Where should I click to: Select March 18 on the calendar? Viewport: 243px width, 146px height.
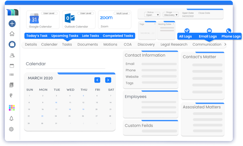pos(70,110)
